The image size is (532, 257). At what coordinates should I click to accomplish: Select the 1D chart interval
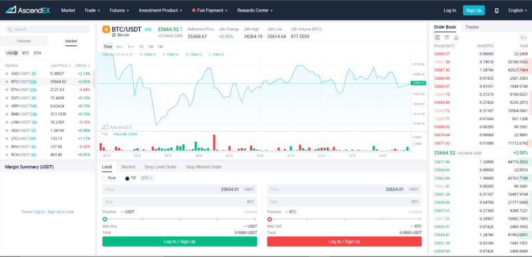[x=141, y=47]
